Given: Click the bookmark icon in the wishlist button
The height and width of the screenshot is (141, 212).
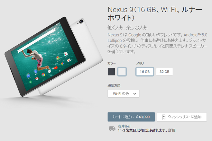Looking at the screenshot, I should click(164, 117).
